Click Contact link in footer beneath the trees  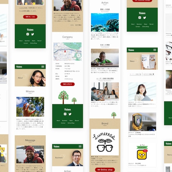pos(63,123)
